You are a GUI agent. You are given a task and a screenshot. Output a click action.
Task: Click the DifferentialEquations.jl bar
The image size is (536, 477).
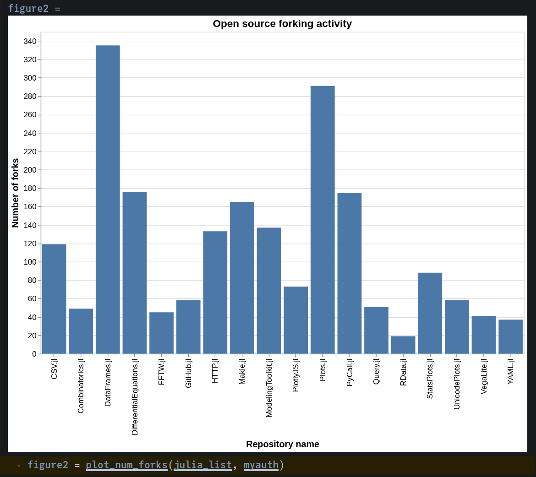click(x=135, y=273)
